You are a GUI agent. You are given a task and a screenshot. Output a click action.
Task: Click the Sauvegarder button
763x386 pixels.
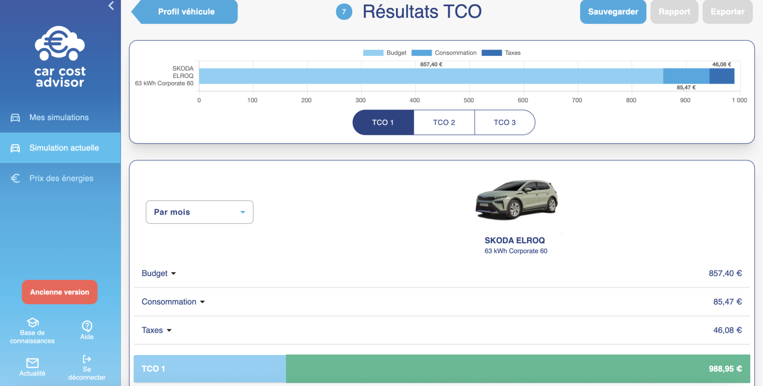coord(613,12)
